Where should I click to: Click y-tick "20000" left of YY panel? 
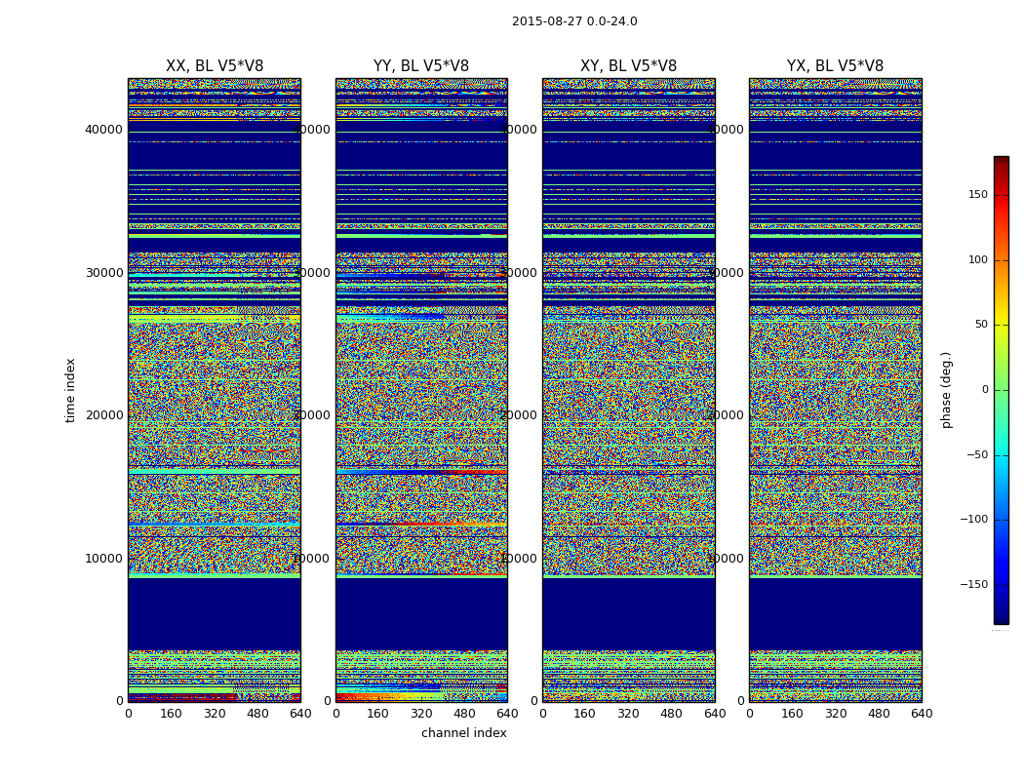click(x=311, y=415)
